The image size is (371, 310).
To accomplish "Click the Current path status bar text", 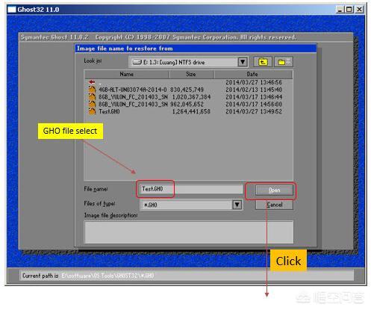I will pos(88,276).
